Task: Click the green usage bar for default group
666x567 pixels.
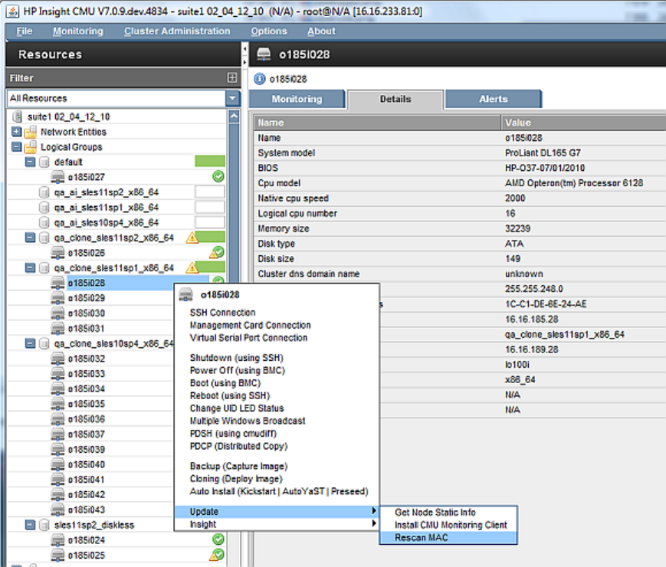Action: [x=210, y=162]
